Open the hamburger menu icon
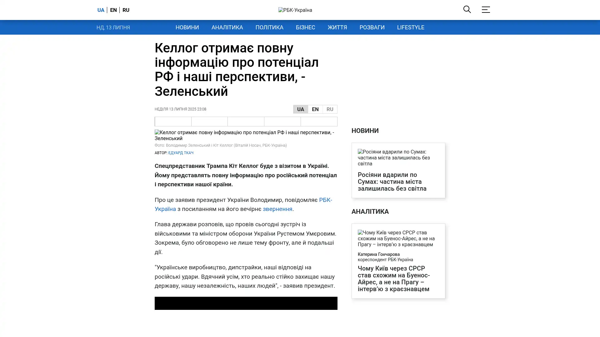 pyautogui.click(x=486, y=9)
